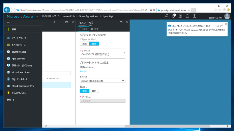Viewport: 234px width, 131px height.
Task: Click 破棄 discard button
Action: pos(95,29)
